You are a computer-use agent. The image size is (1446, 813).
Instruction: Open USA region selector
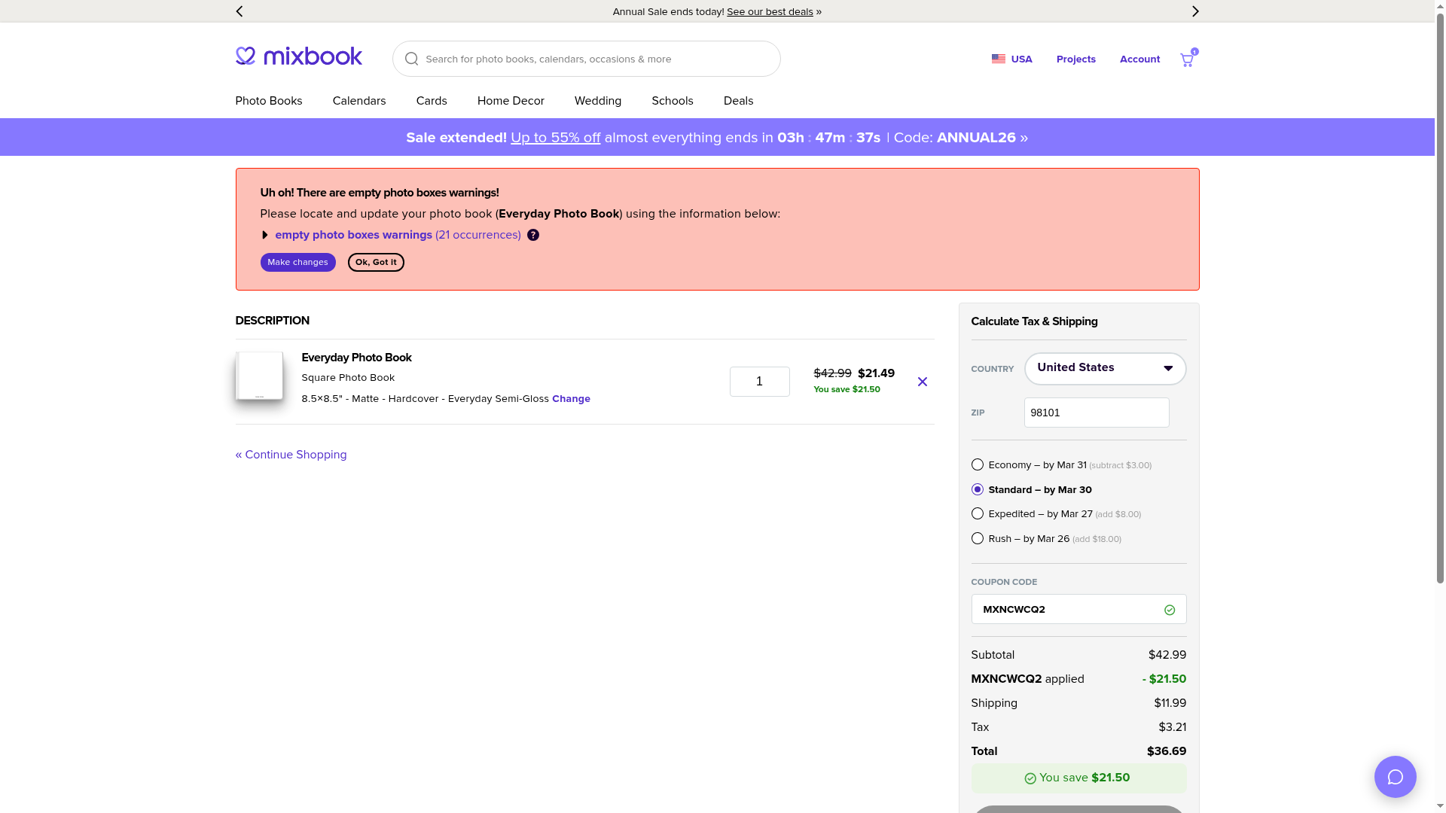[1011, 59]
